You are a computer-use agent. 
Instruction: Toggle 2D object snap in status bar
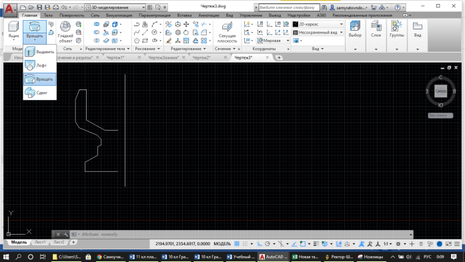pyautogui.click(x=302, y=243)
